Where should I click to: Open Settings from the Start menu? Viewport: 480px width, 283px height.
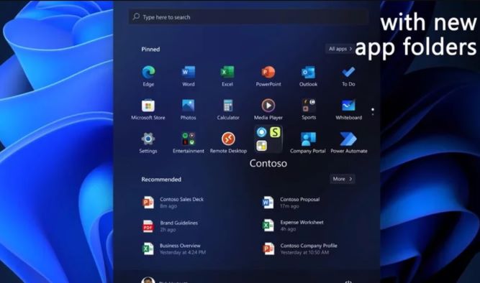148,143
